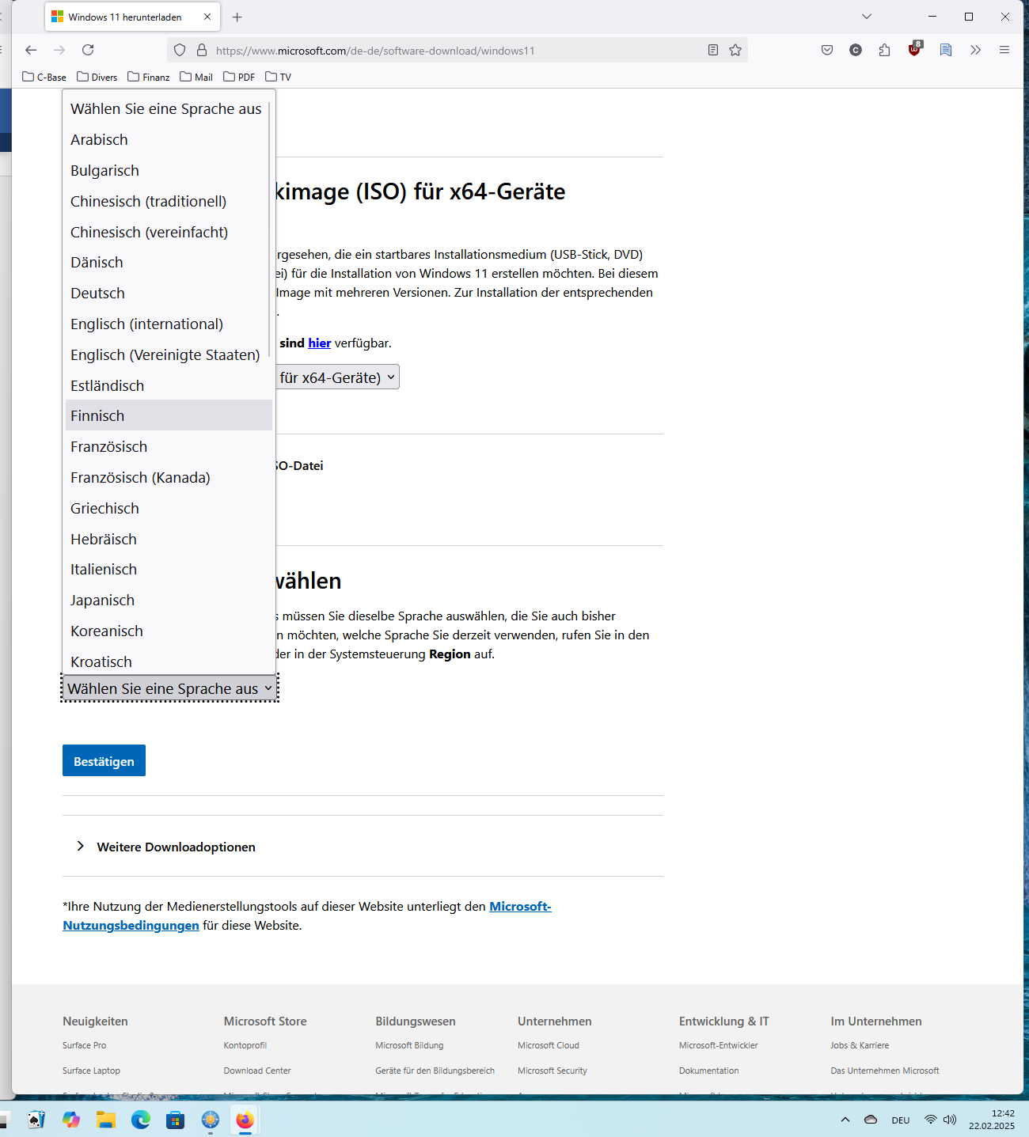Select Chinesisch (vereinfacht) language option

(169, 232)
